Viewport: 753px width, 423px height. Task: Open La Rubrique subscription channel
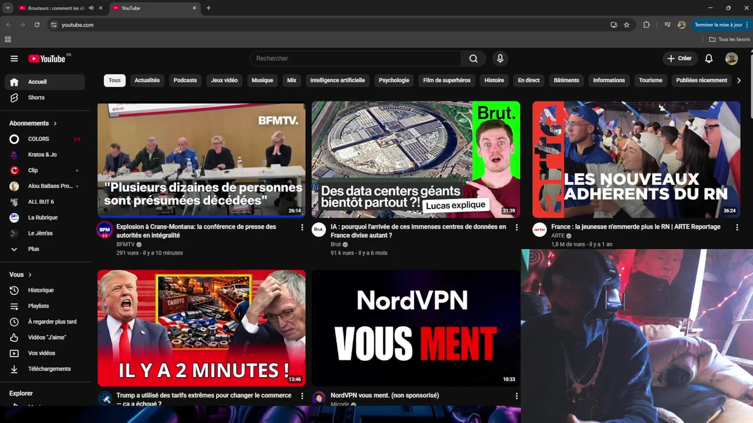click(45, 217)
